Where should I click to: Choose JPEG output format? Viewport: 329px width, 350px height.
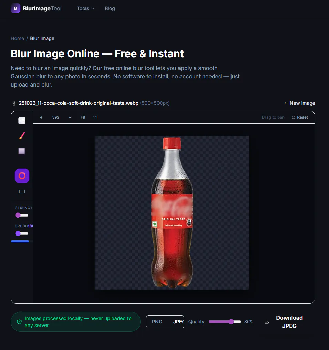point(178,322)
